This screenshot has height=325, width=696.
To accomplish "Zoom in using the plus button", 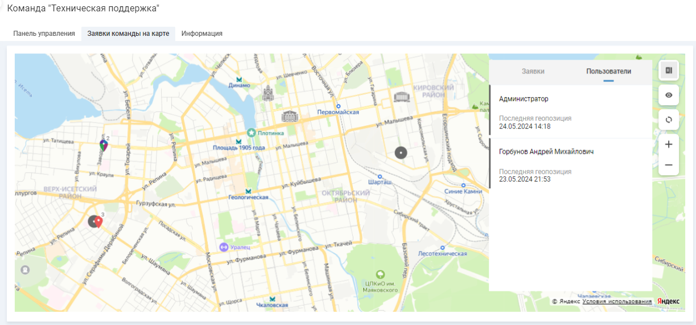I will (669, 145).
